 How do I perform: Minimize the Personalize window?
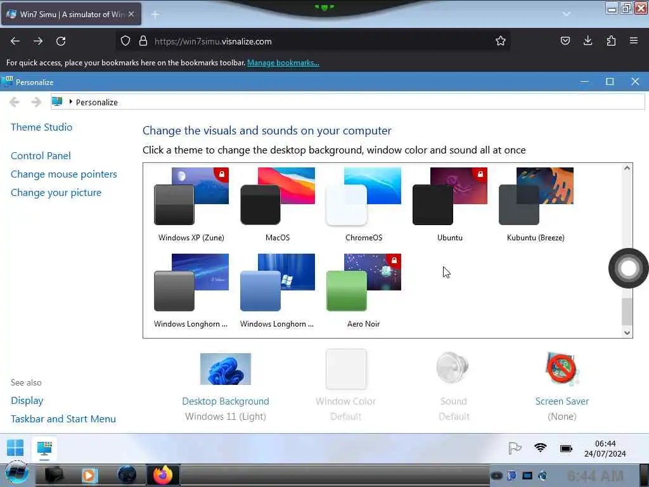coord(584,82)
